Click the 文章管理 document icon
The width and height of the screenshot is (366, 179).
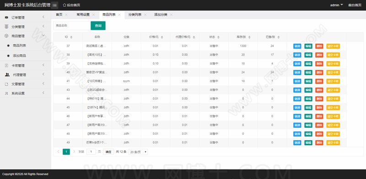(6, 84)
